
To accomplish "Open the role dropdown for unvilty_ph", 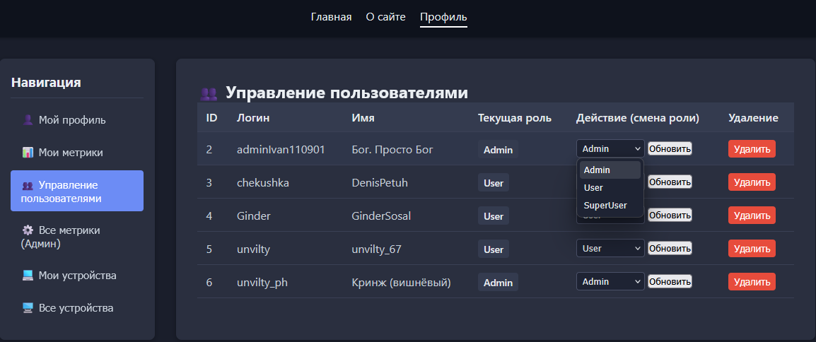I will pyautogui.click(x=610, y=282).
